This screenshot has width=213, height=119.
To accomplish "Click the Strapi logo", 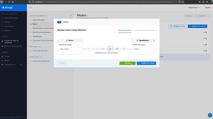I will (7, 8).
